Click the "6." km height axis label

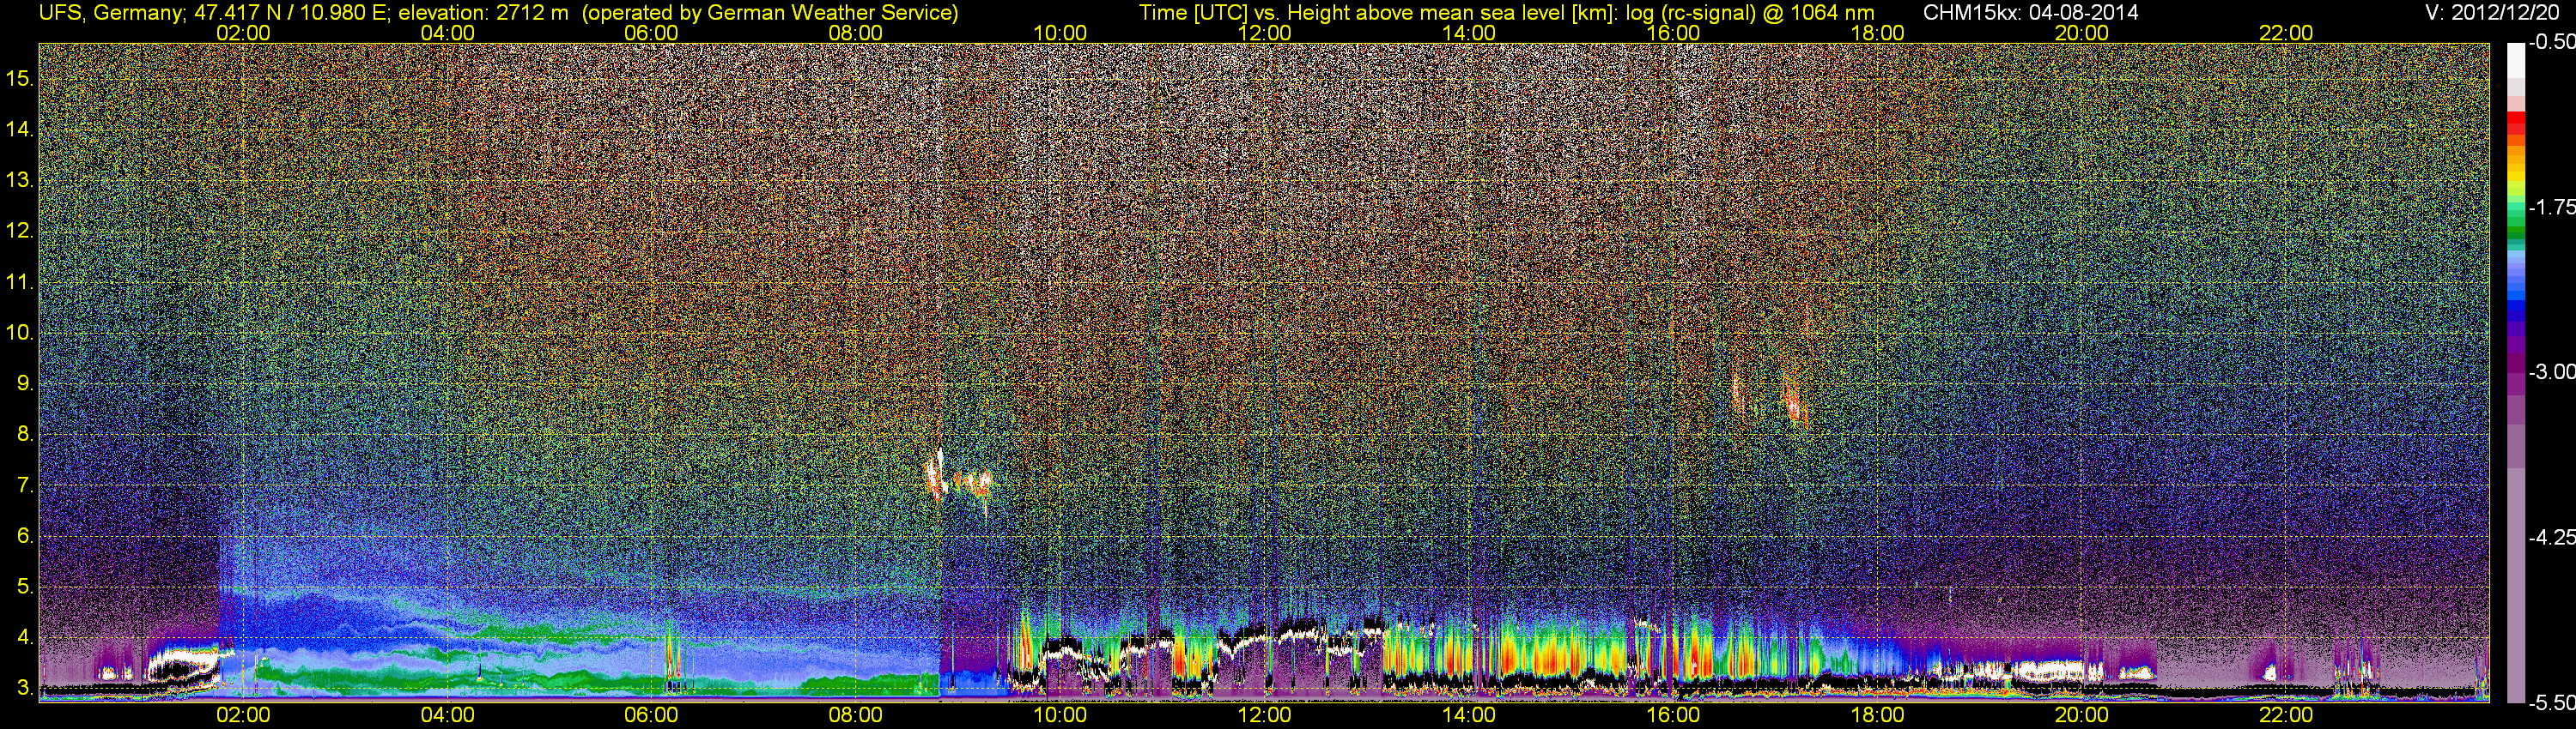click(x=25, y=536)
